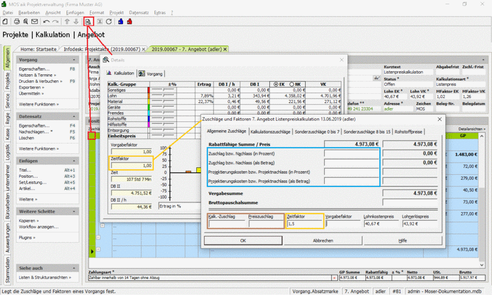This screenshot has width=492, height=295.
Task: Click the new document toolbar icon
Action: [5, 21]
